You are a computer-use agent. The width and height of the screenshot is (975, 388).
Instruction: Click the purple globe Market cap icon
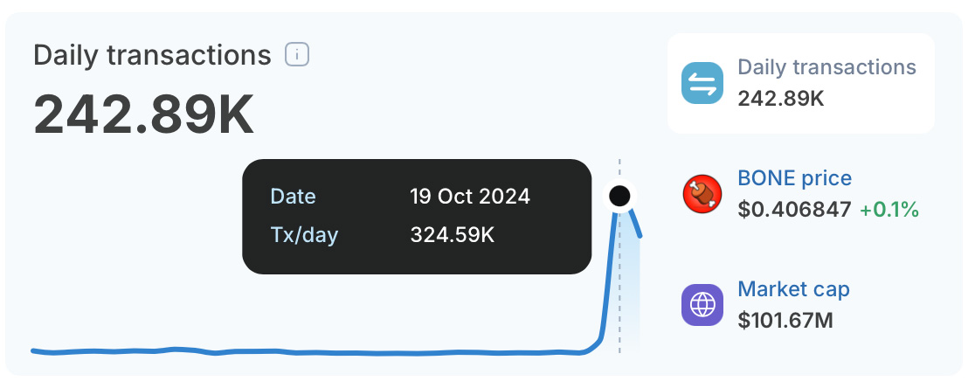[702, 305]
